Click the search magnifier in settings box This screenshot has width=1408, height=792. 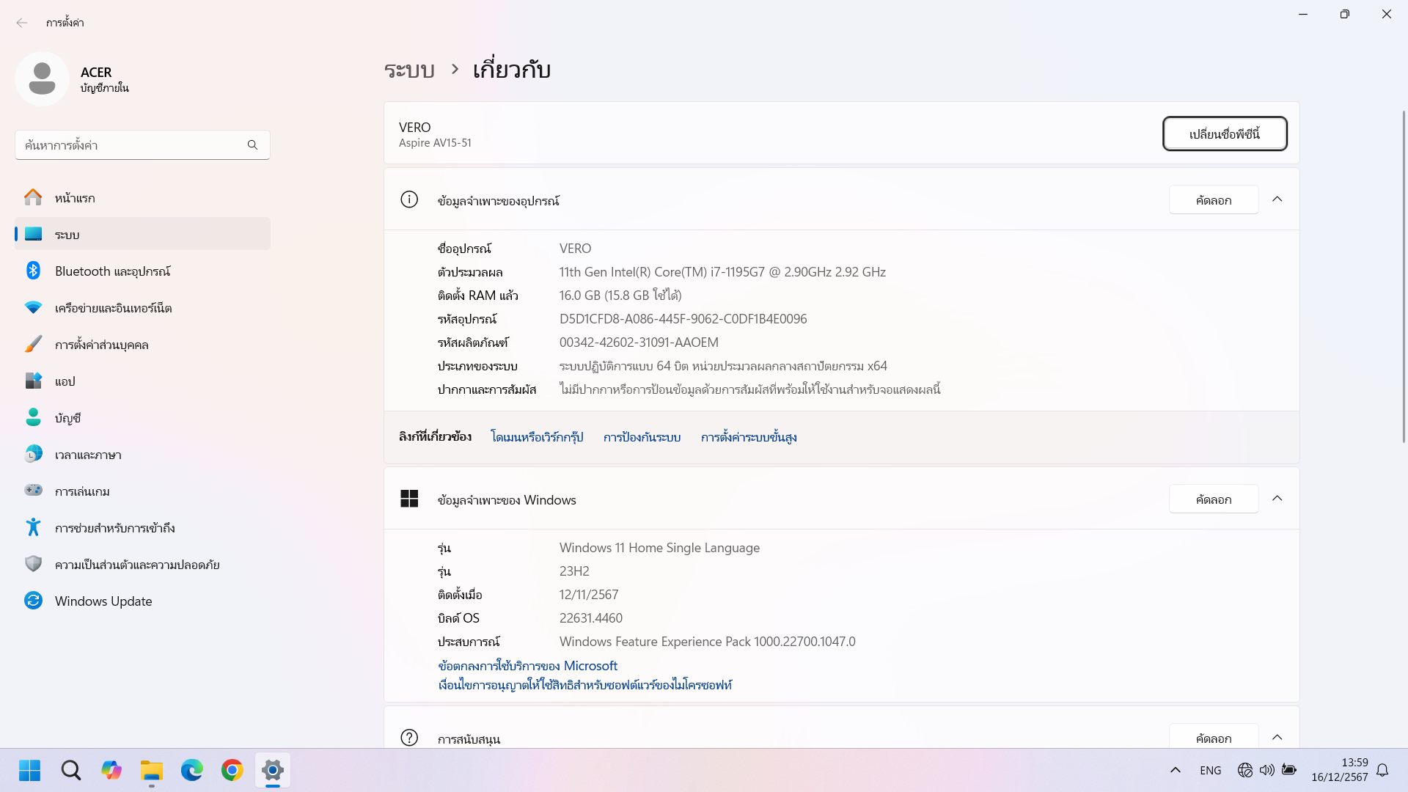(x=252, y=145)
